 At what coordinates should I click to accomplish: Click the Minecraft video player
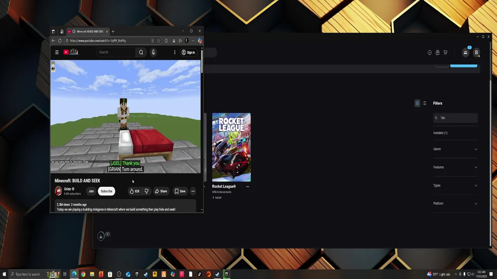pos(125,116)
